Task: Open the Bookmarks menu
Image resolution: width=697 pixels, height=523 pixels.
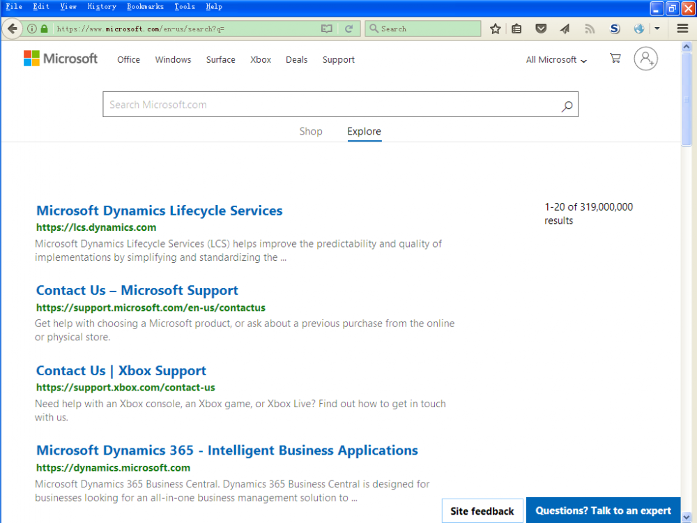Action: coord(145,6)
